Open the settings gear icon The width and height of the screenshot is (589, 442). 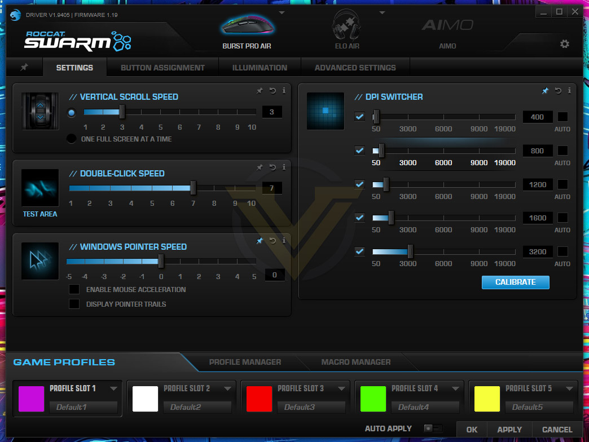click(x=564, y=44)
